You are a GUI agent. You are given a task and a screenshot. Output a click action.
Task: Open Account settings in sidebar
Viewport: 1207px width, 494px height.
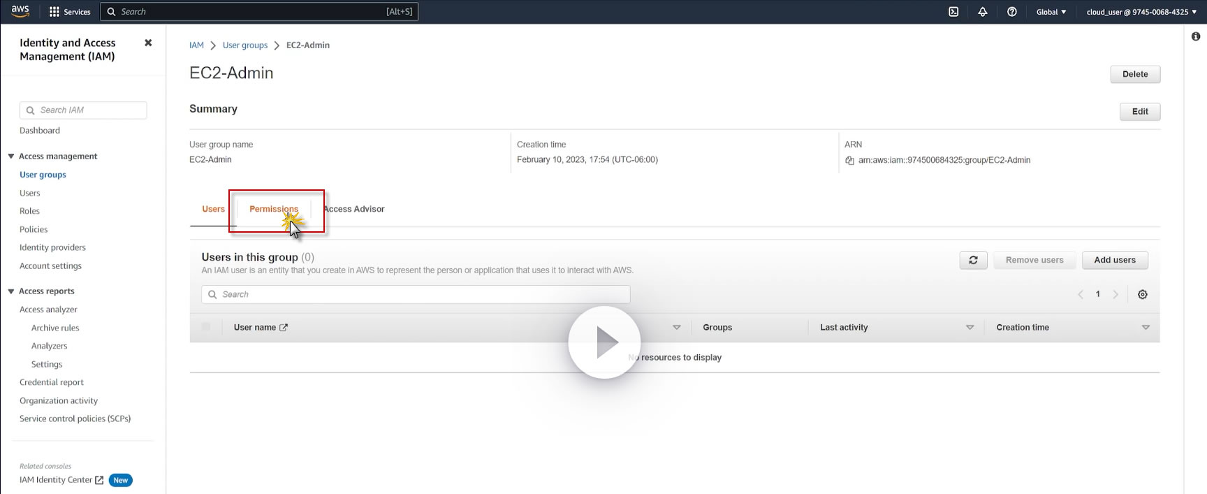(50, 266)
